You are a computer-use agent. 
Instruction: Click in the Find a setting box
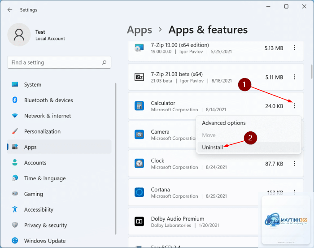[59, 62]
